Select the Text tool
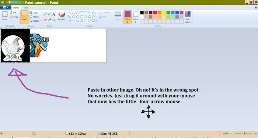This screenshot has height=138, width=258. coord(54,14)
